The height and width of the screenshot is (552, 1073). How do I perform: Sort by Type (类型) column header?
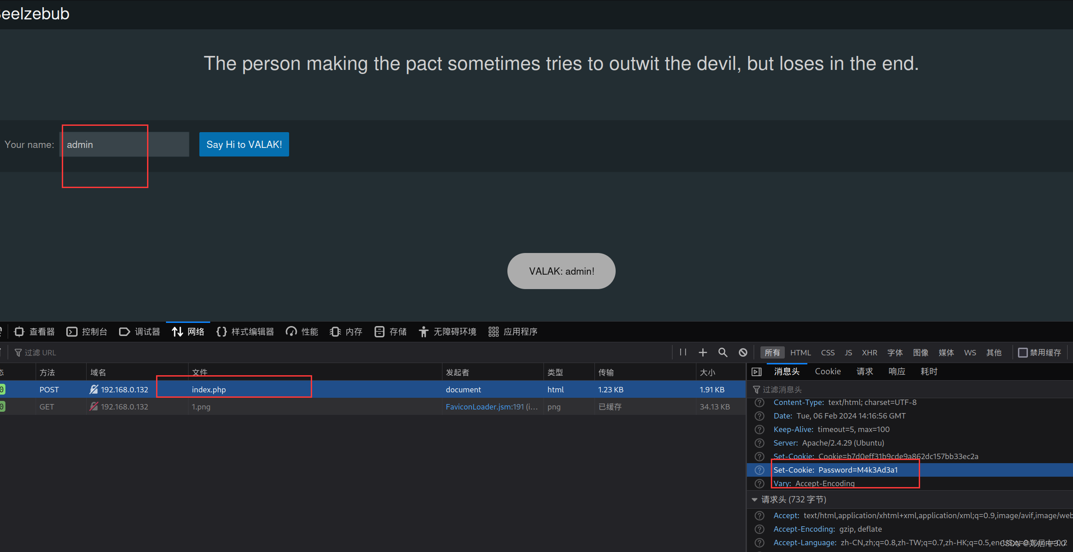[569, 373]
